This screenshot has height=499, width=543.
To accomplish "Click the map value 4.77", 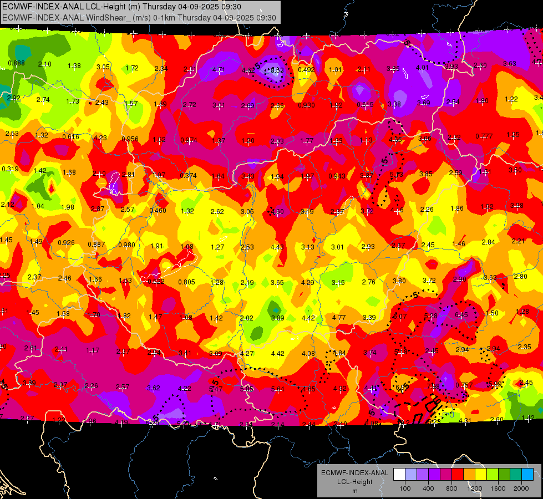I will coord(339,317).
